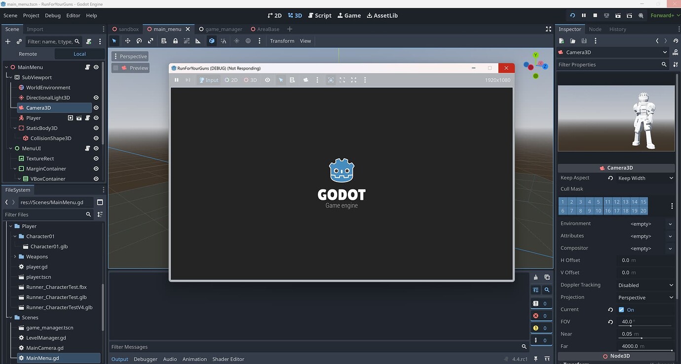The width and height of the screenshot is (681, 364).
Task: Toggle Use Local Space cube icon
Action: (212, 41)
